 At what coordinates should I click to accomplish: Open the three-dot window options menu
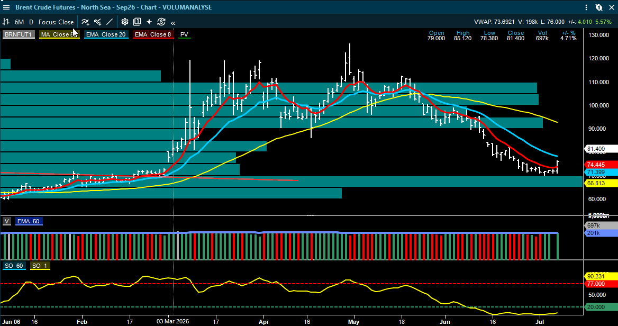pyautogui.click(x=587, y=7)
